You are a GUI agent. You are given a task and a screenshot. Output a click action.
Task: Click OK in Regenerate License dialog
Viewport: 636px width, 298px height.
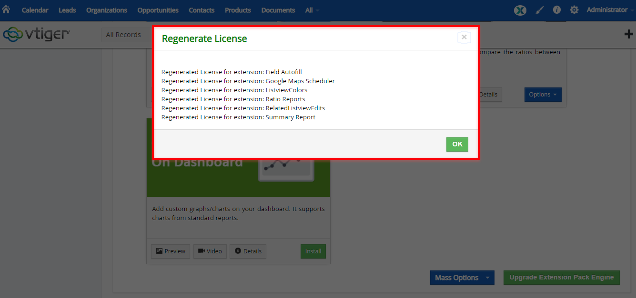pyautogui.click(x=457, y=144)
